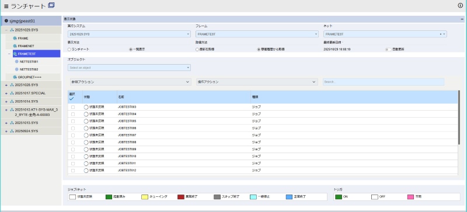Viewport: 467px width, 212px height.
Task: Click the job table vertical scrollbar
Action: tap(459, 118)
